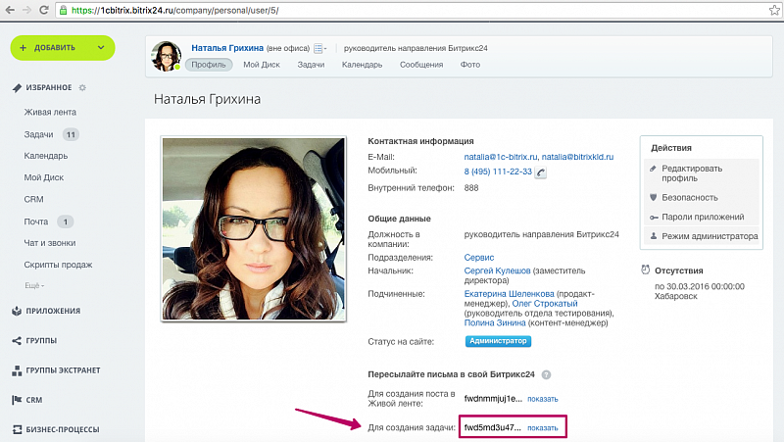The height and width of the screenshot is (442, 784).
Task: Switch to the Календарь tab
Action: tap(362, 65)
